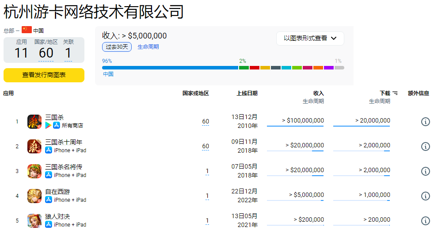Click the 国家/地区 count 60

pos(46,53)
